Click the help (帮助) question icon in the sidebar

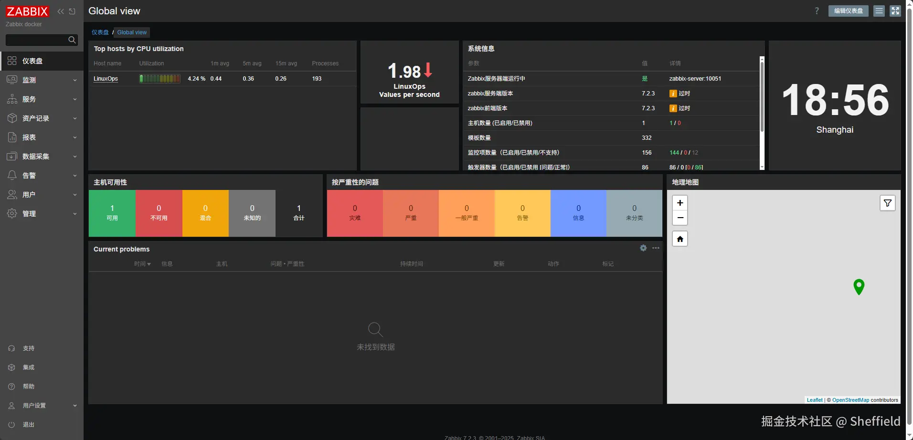12,387
